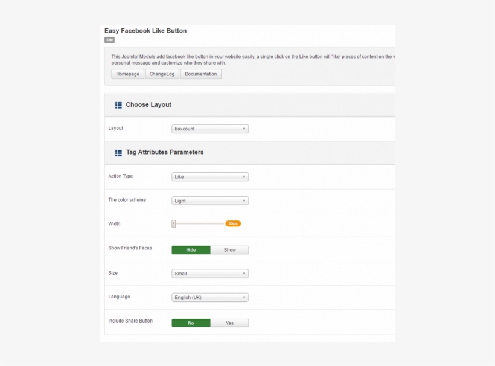Screen dimensions: 495x366
Task: Click the Tag Attributes Parameters list icon
Action: pos(118,153)
